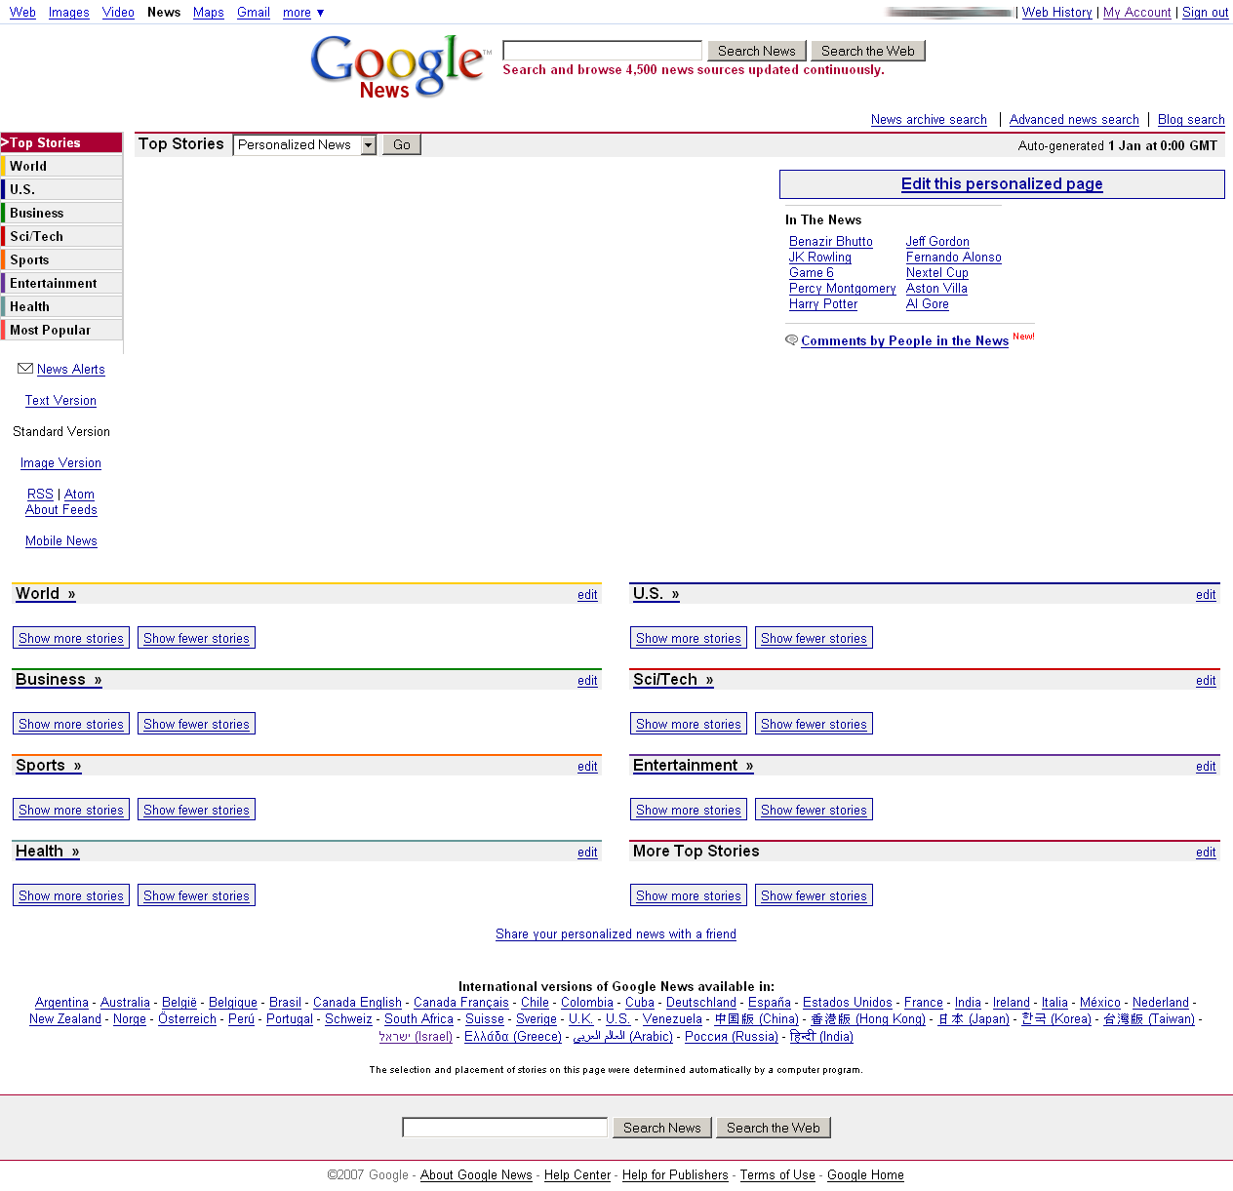Click the comments speech bubble icon
Screen dimensions: 1233x1191
791,340
